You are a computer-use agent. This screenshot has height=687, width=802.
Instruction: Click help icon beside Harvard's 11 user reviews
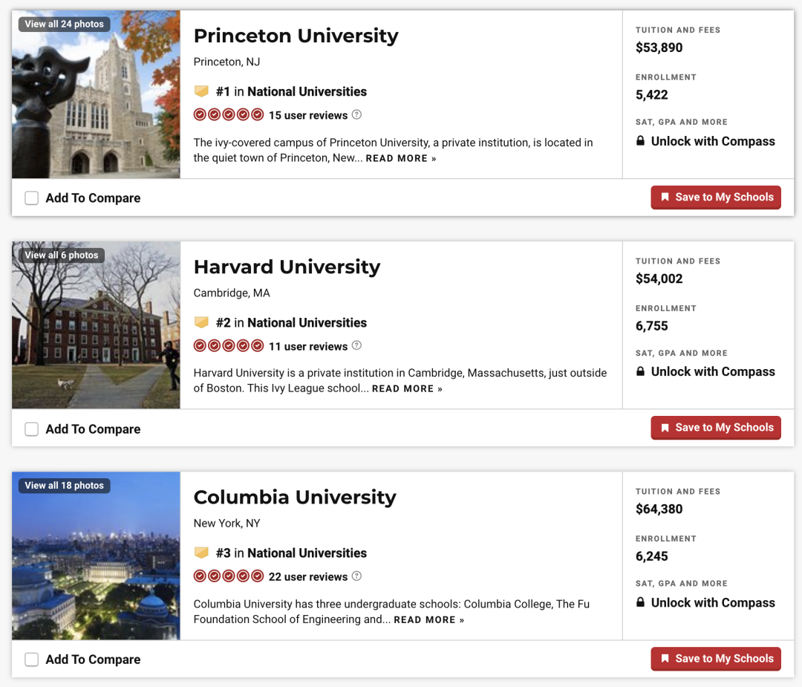click(356, 346)
